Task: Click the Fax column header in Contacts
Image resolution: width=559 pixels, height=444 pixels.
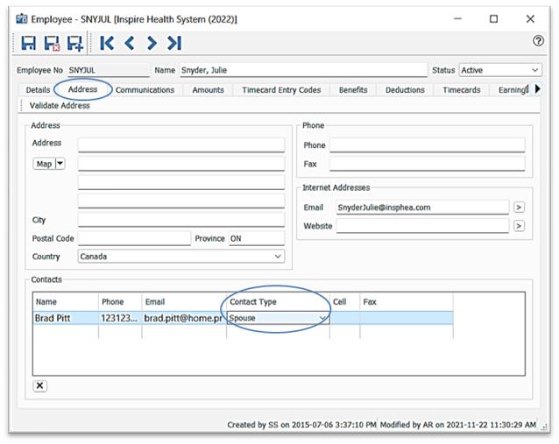Action: pyautogui.click(x=407, y=302)
